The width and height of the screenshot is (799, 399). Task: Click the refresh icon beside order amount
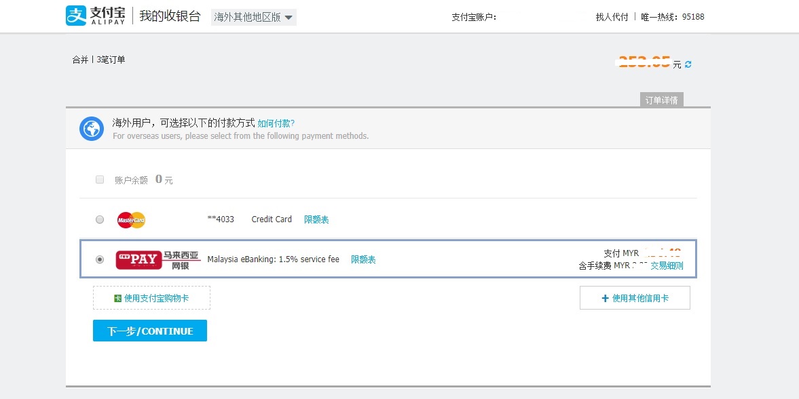point(688,64)
